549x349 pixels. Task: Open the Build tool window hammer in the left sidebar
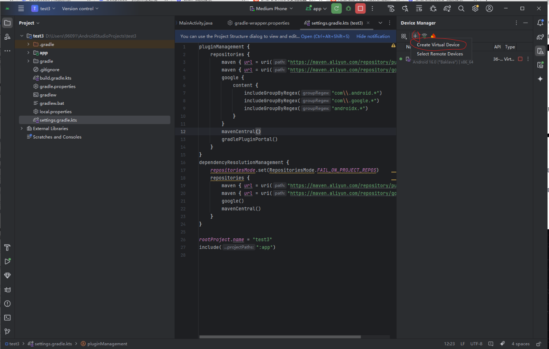tap(7, 248)
